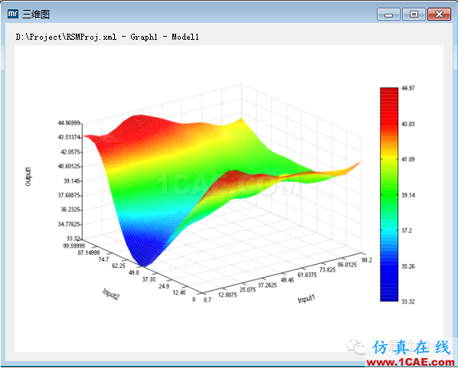Click the green middle of the color bar
458x368 pixels.
coord(389,194)
